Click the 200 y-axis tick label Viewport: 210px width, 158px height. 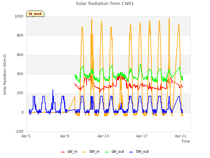tap(20, 93)
